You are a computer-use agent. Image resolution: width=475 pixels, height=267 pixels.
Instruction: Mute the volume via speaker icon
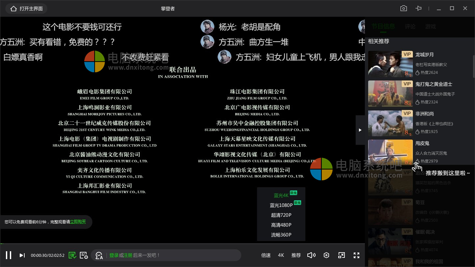[311, 255]
